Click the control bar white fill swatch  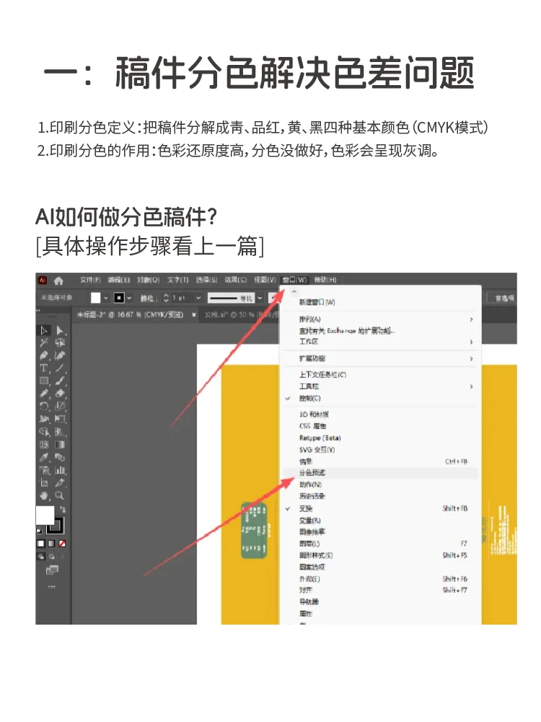(x=95, y=298)
